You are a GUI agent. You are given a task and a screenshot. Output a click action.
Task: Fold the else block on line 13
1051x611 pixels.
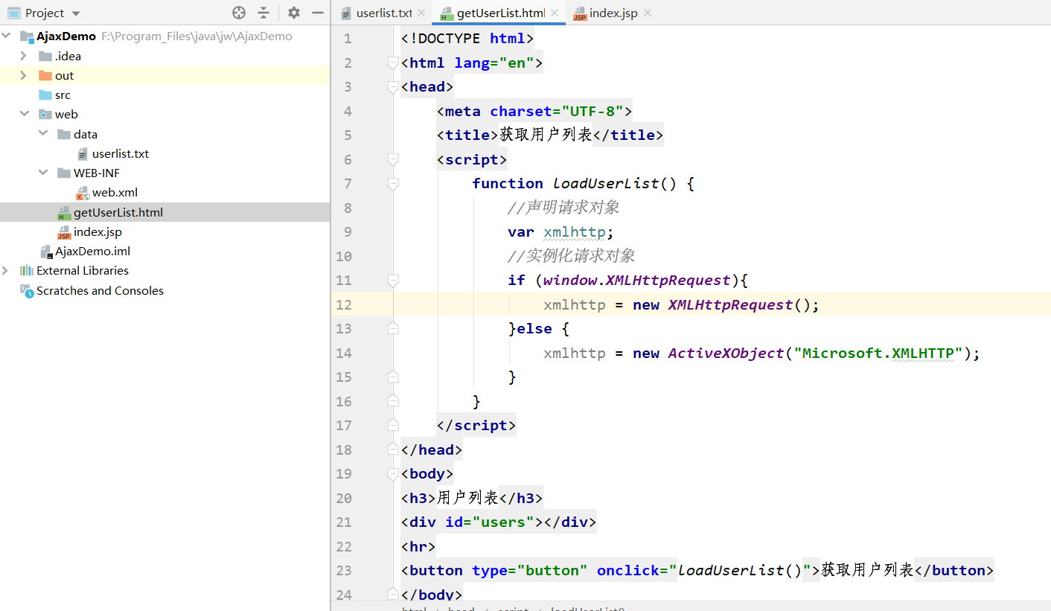click(393, 329)
